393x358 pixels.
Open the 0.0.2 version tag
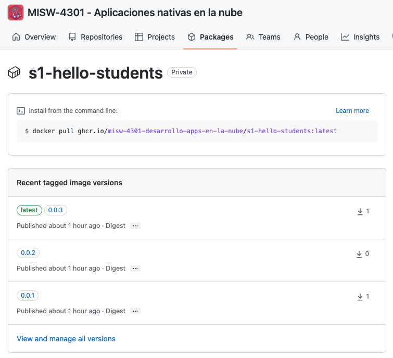(x=28, y=252)
